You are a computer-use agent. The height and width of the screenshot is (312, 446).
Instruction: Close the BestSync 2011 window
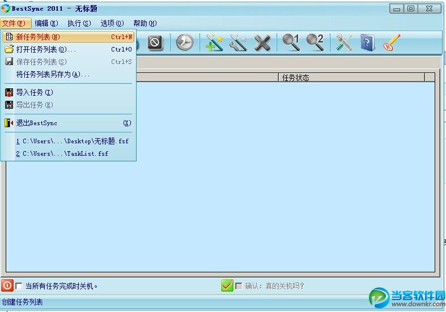[x=430, y=8]
